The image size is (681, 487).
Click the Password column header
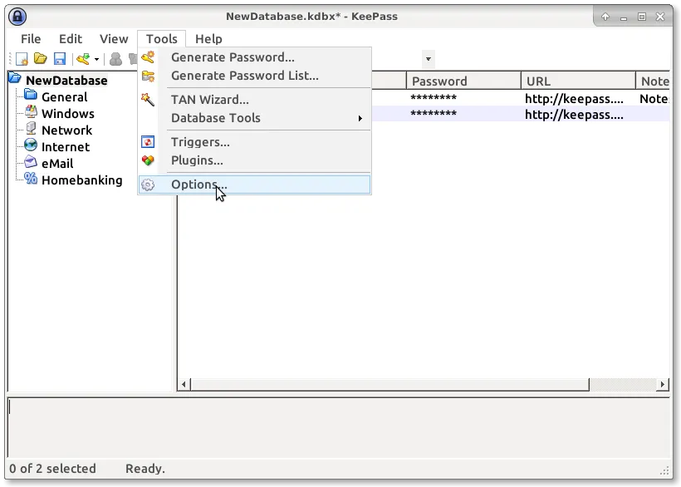463,81
